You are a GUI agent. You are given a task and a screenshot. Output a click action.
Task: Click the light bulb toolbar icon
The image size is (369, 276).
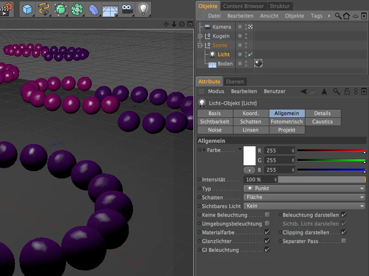click(143, 9)
